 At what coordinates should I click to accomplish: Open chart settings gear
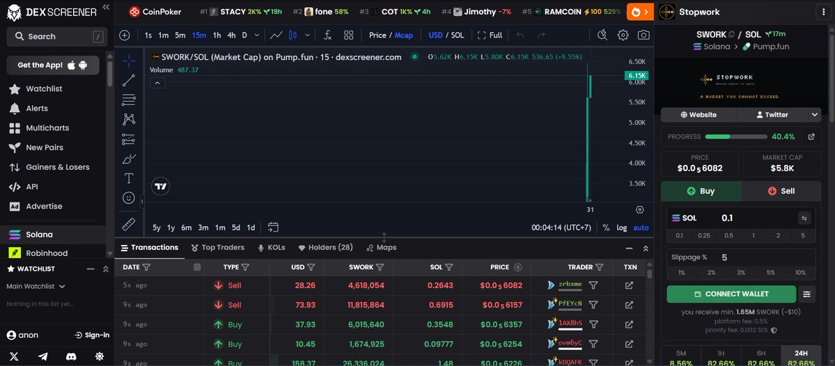(623, 35)
